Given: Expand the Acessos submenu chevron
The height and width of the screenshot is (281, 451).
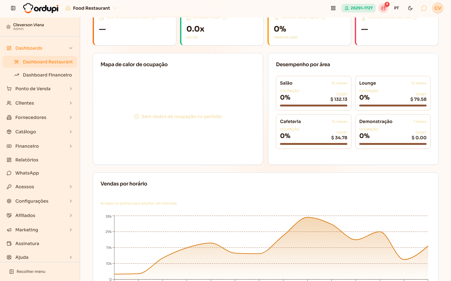Looking at the screenshot, I should [x=71, y=187].
